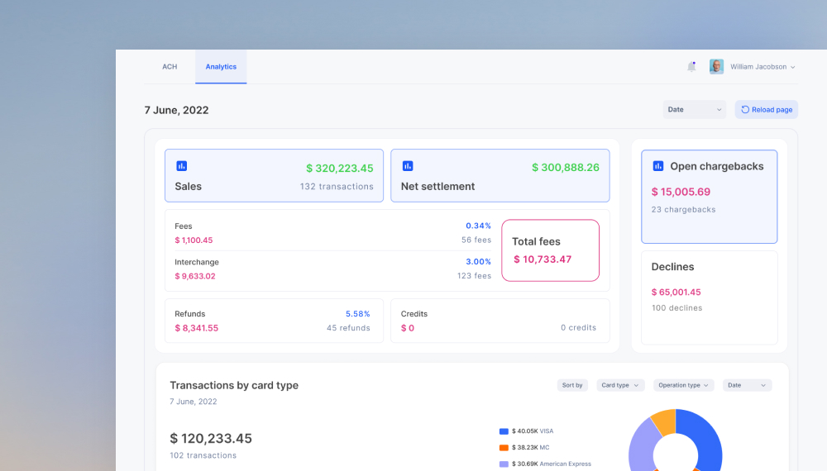Click the 132 transactions text
The image size is (827, 471).
(x=337, y=187)
